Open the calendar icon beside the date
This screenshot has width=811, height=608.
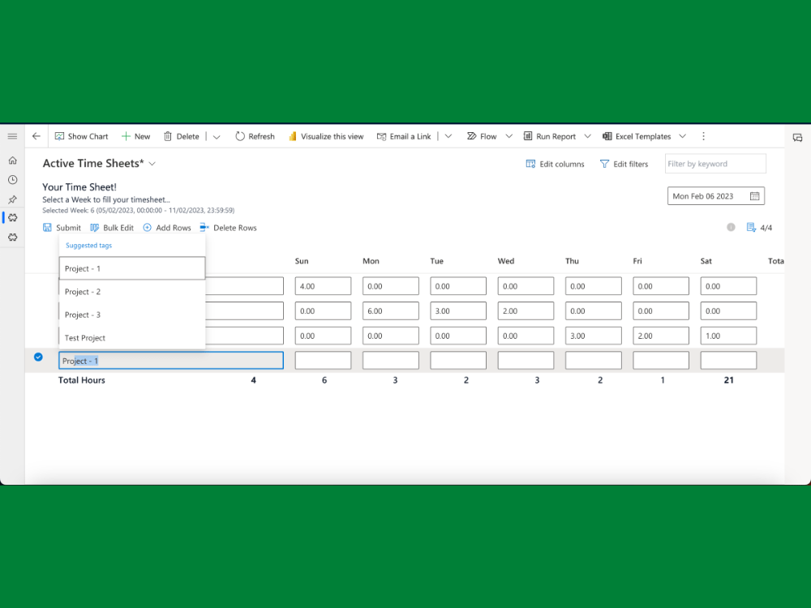pyautogui.click(x=753, y=195)
